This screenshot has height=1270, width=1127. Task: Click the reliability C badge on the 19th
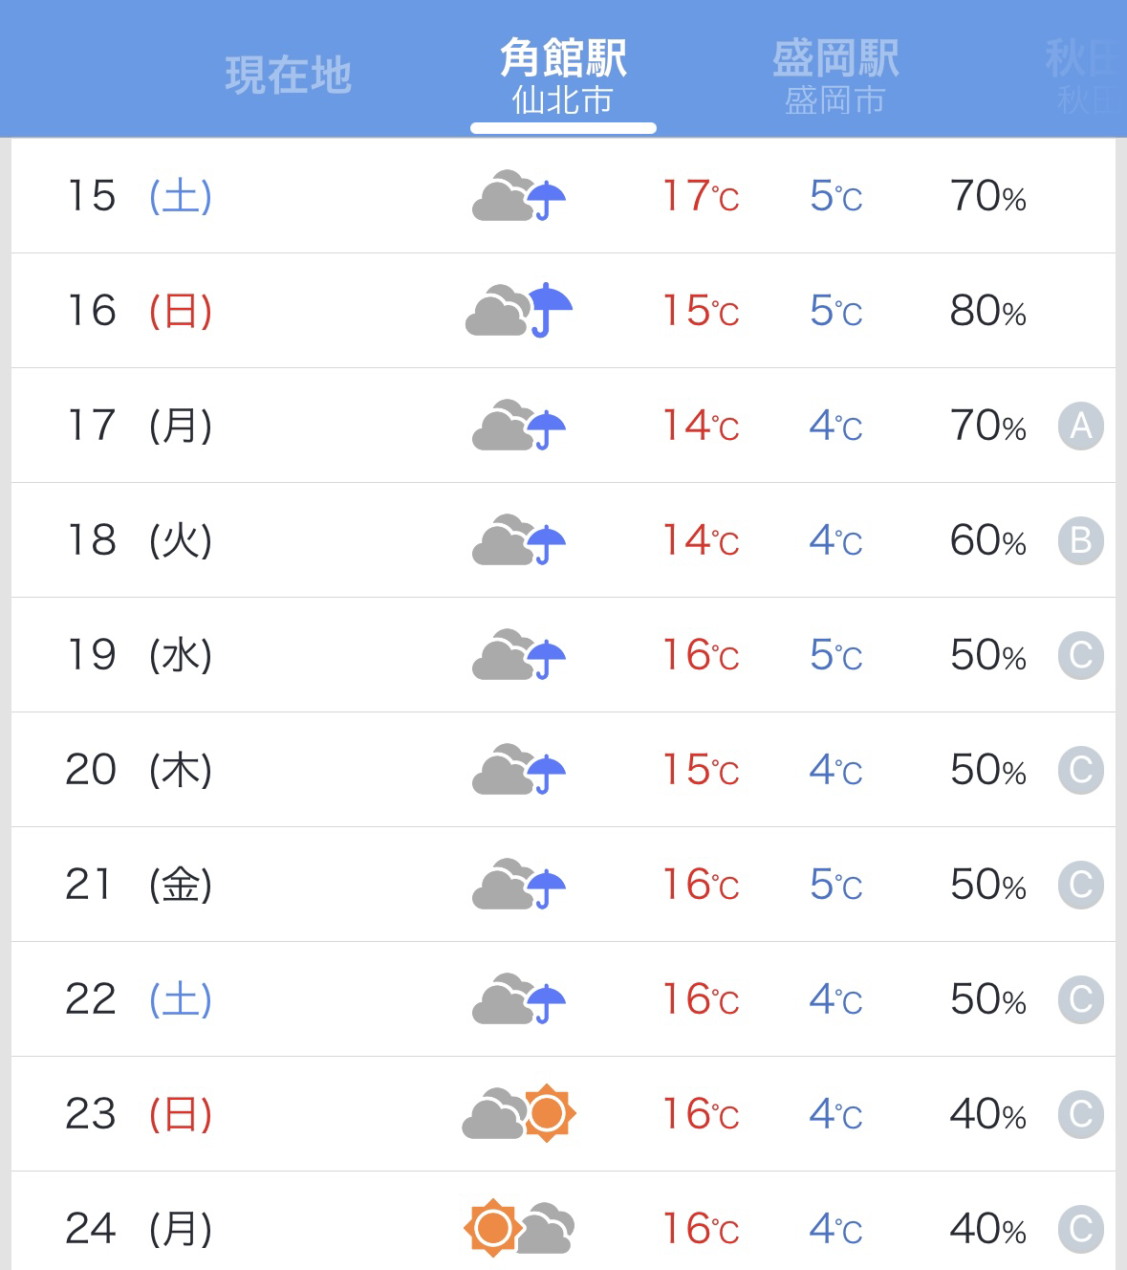pyautogui.click(x=1081, y=655)
